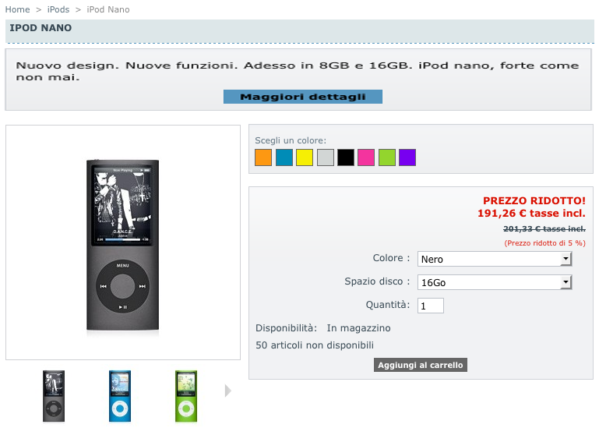Show next thumbnails with right arrow
Viewport: 599px width, 428px height.
(228, 391)
